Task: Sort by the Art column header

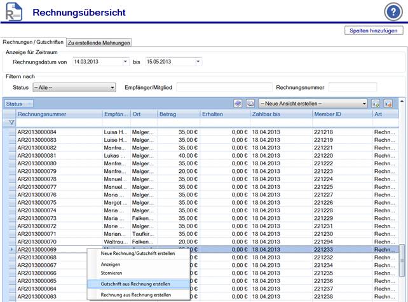Action: coord(385,114)
